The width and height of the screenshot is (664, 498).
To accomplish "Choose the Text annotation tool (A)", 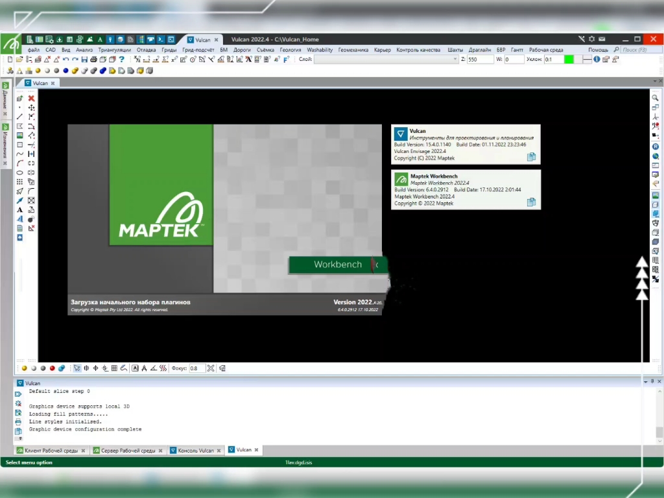I will [x=19, y=209].
